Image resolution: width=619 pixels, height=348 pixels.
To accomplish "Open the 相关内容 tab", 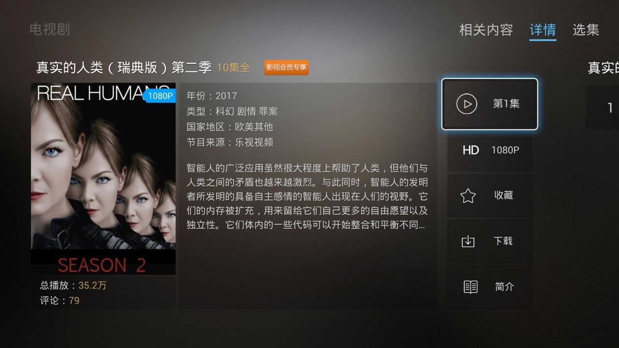I will pos(486,30).
